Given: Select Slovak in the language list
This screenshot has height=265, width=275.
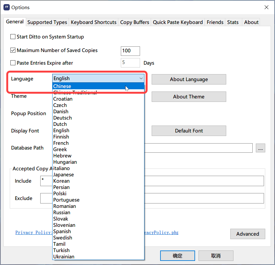Looking at the screenshot, I should 98,219.
